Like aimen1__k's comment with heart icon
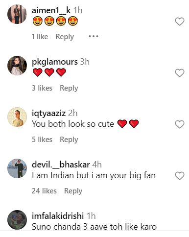Image resolution: width=189 pixels, height=237 pixels. click(180, 22)
